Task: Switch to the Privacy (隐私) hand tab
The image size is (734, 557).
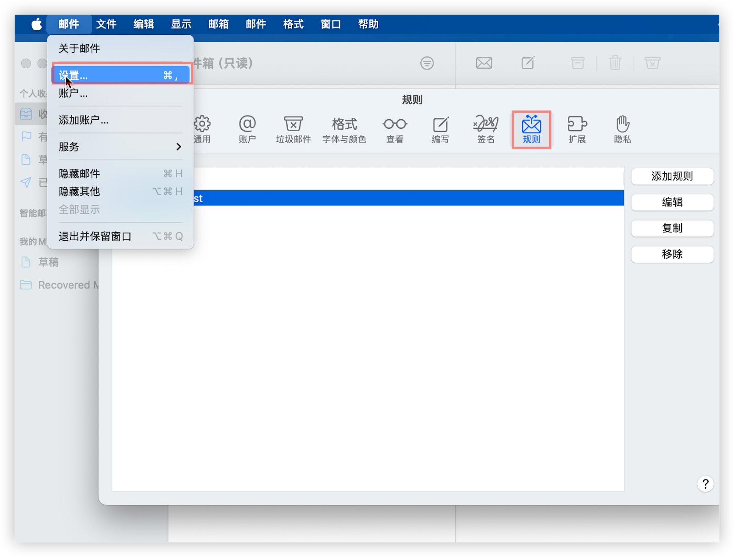Action: tap(623, 129)
